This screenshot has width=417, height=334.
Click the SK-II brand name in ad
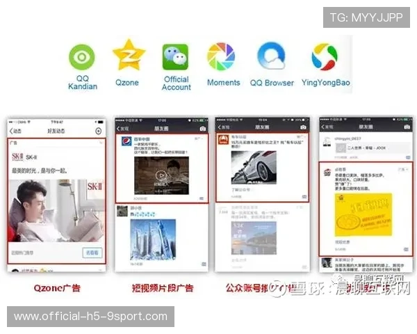[x=31, y=157]
